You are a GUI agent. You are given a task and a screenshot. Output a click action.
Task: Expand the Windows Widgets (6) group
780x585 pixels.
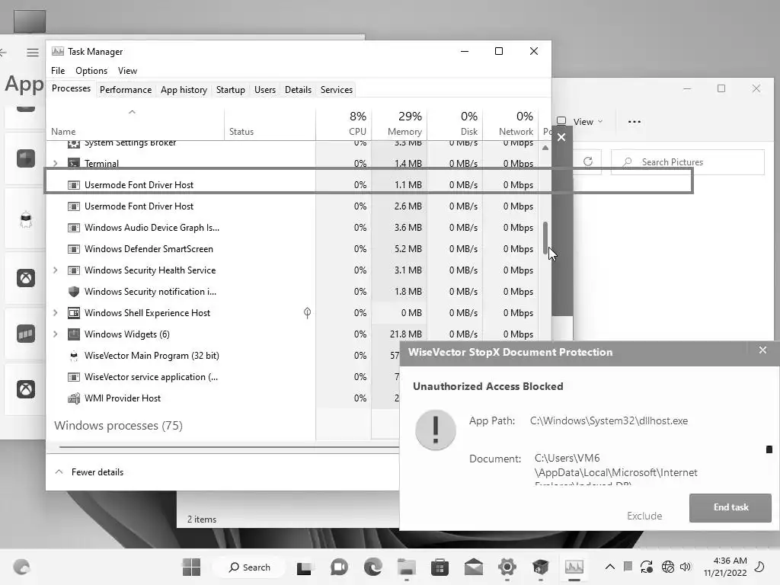click(55, 334)
